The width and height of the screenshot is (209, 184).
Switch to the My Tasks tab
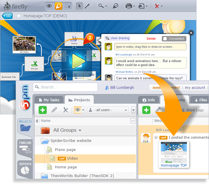coord(48,100)
